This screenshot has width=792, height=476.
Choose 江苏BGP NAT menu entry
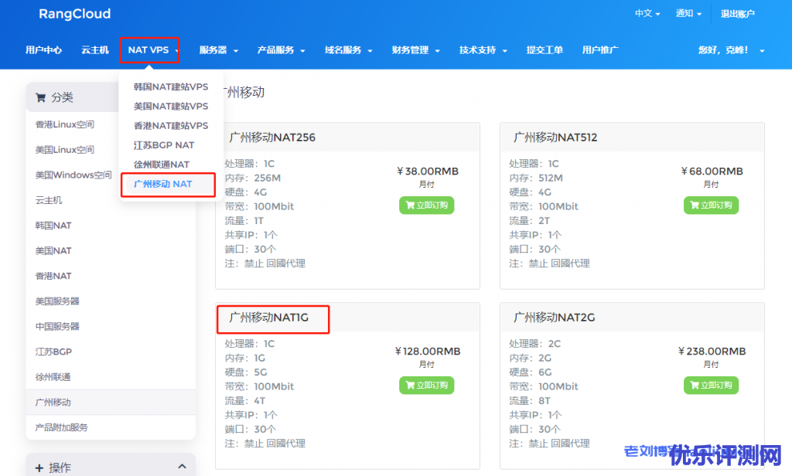pos(164,145)
